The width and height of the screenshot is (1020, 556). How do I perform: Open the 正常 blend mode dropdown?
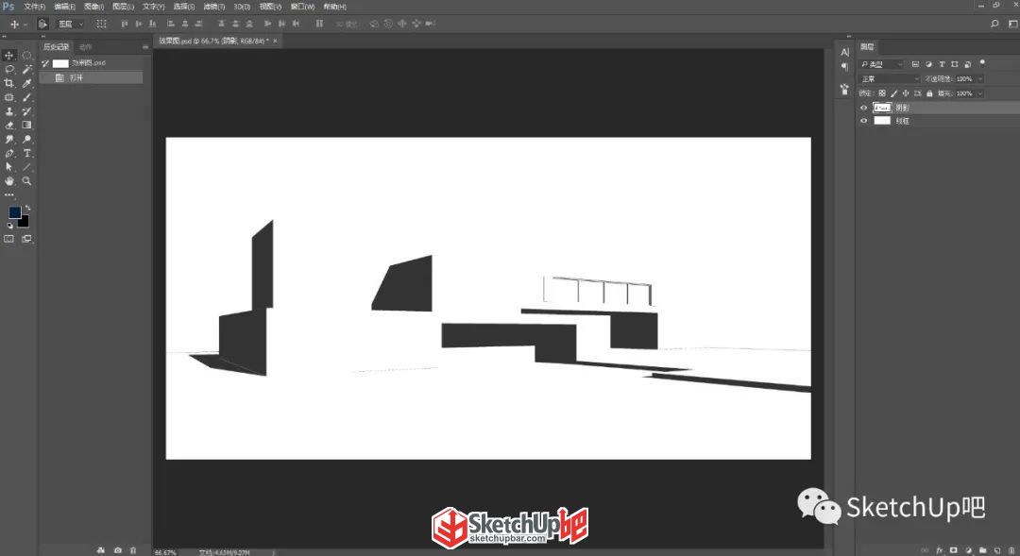click(890, 78)
